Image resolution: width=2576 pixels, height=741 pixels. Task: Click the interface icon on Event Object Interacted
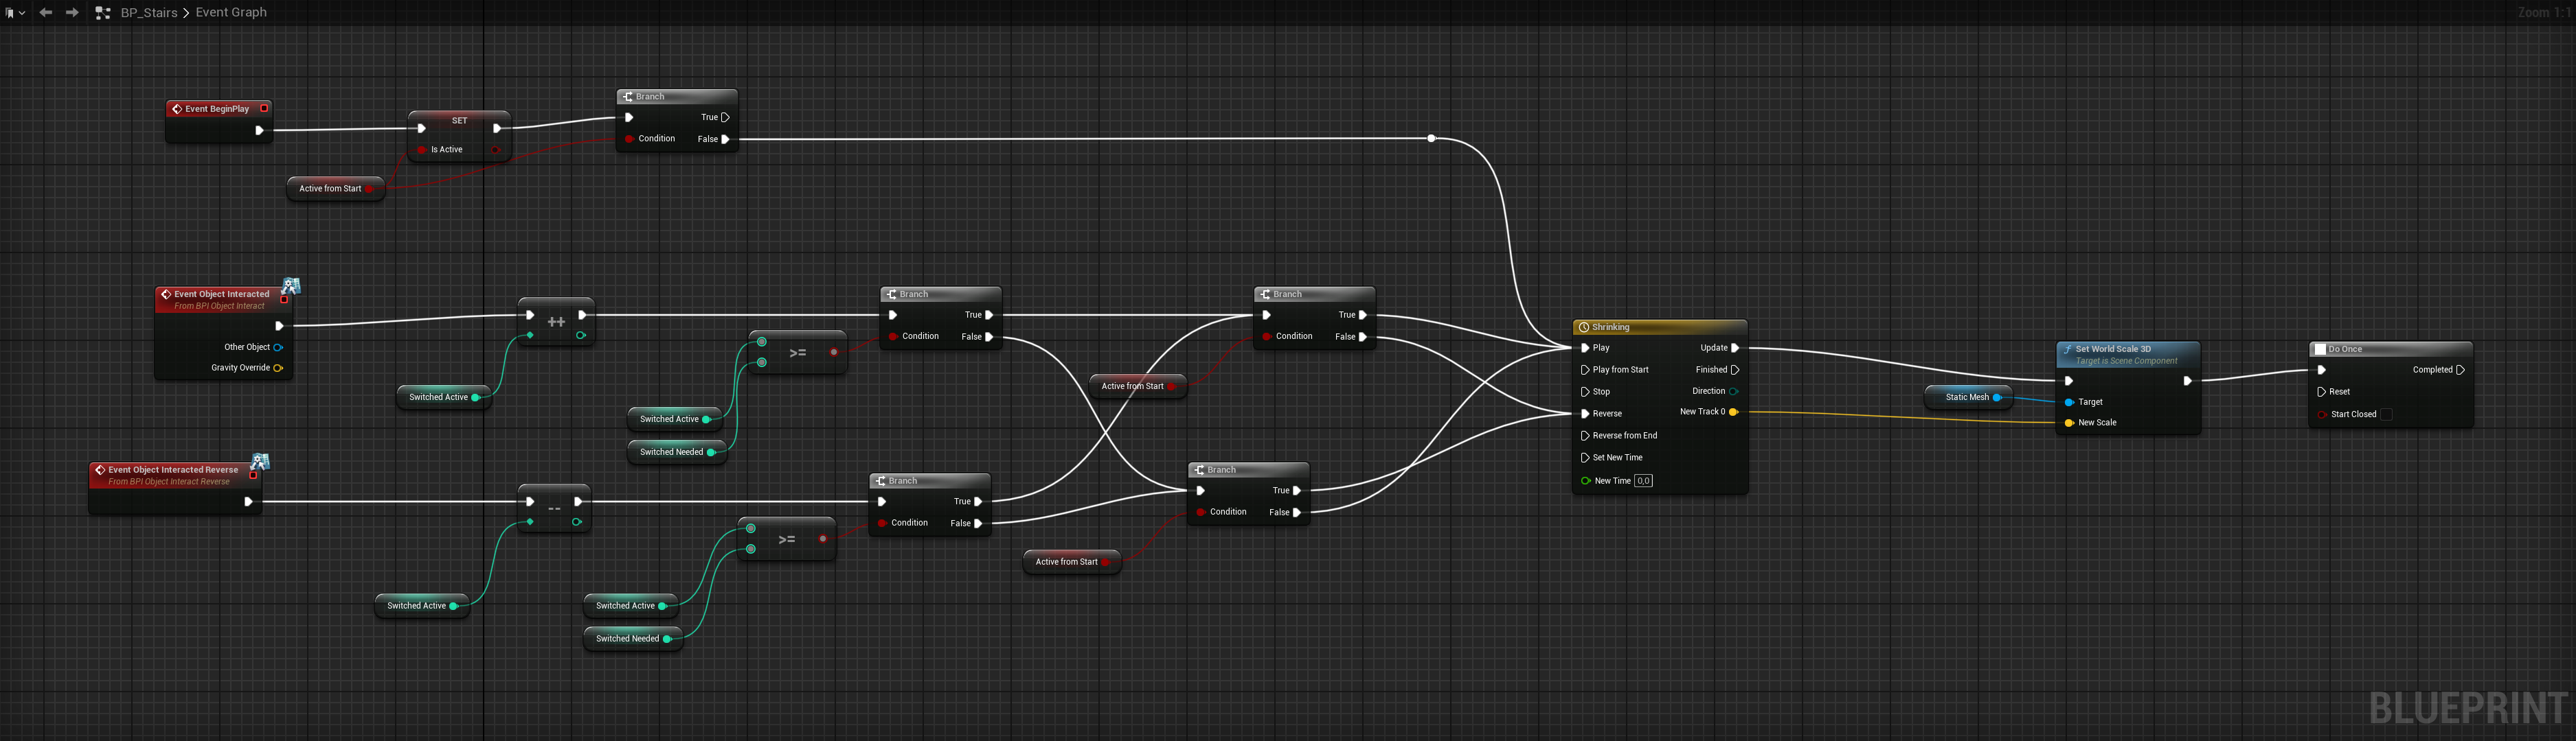click(x=291, y=287)
